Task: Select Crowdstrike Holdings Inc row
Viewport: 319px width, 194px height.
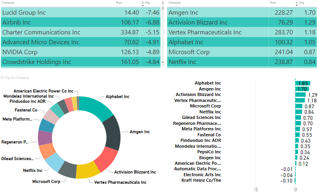Action: pyautogui.click(x=81, y=62)
